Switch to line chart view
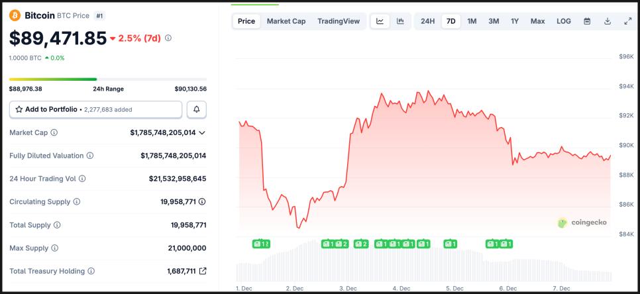The height and width of the screenshot is (294, 640). tap(380, 21)
